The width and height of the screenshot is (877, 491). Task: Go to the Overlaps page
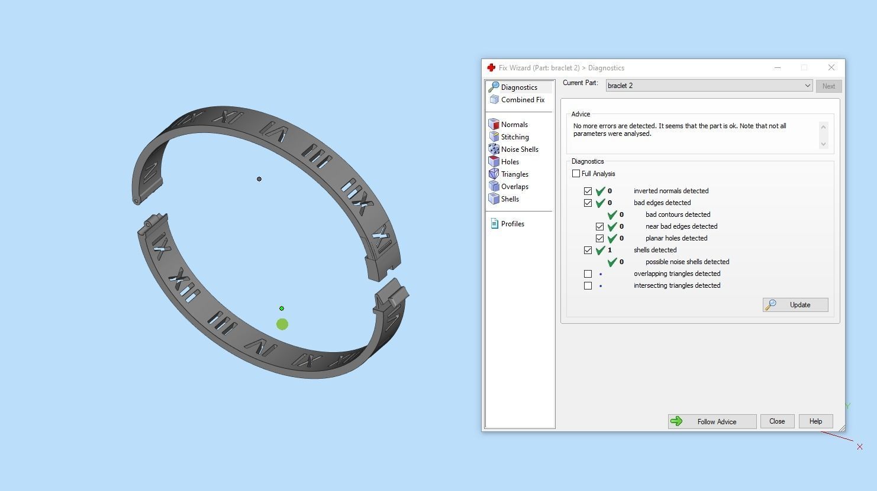[515, 187]
